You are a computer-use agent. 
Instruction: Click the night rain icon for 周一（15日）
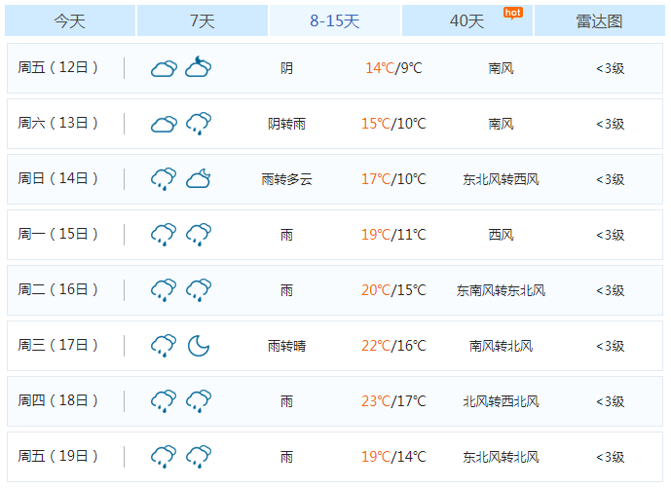199,235
